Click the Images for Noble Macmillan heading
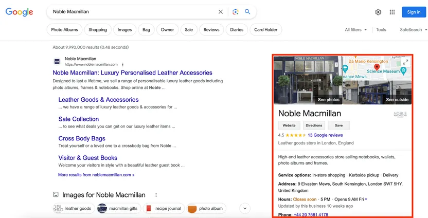 (x=104, y=195)
